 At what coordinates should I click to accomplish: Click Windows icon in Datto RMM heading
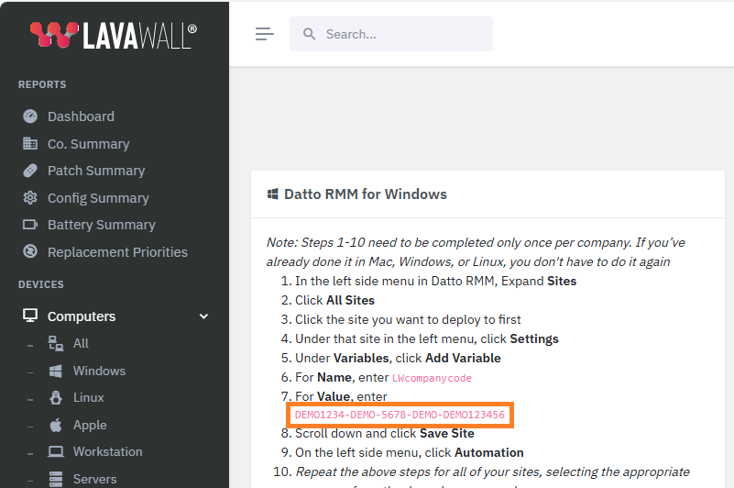pyautogui.click(x=272, y=194)
